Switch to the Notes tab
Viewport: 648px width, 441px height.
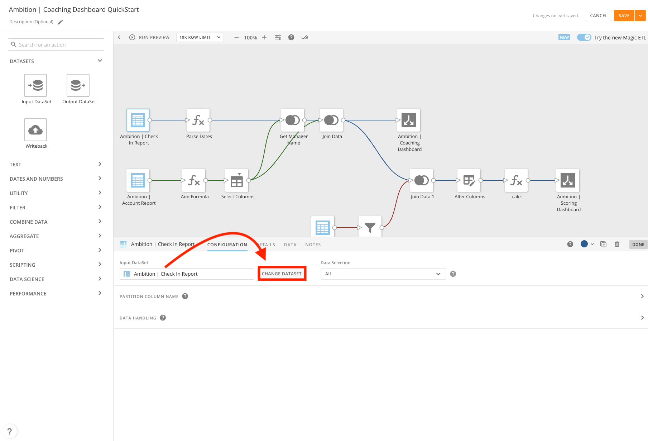coord(313,245)
